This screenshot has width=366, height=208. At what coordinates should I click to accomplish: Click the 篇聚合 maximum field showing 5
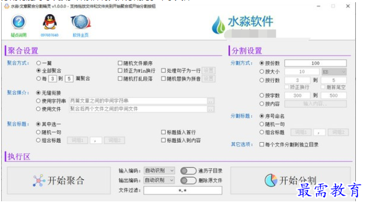(69, 79)
